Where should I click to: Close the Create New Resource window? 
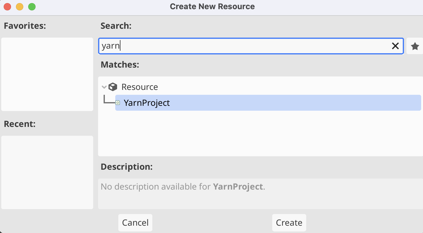click(7, 7)
